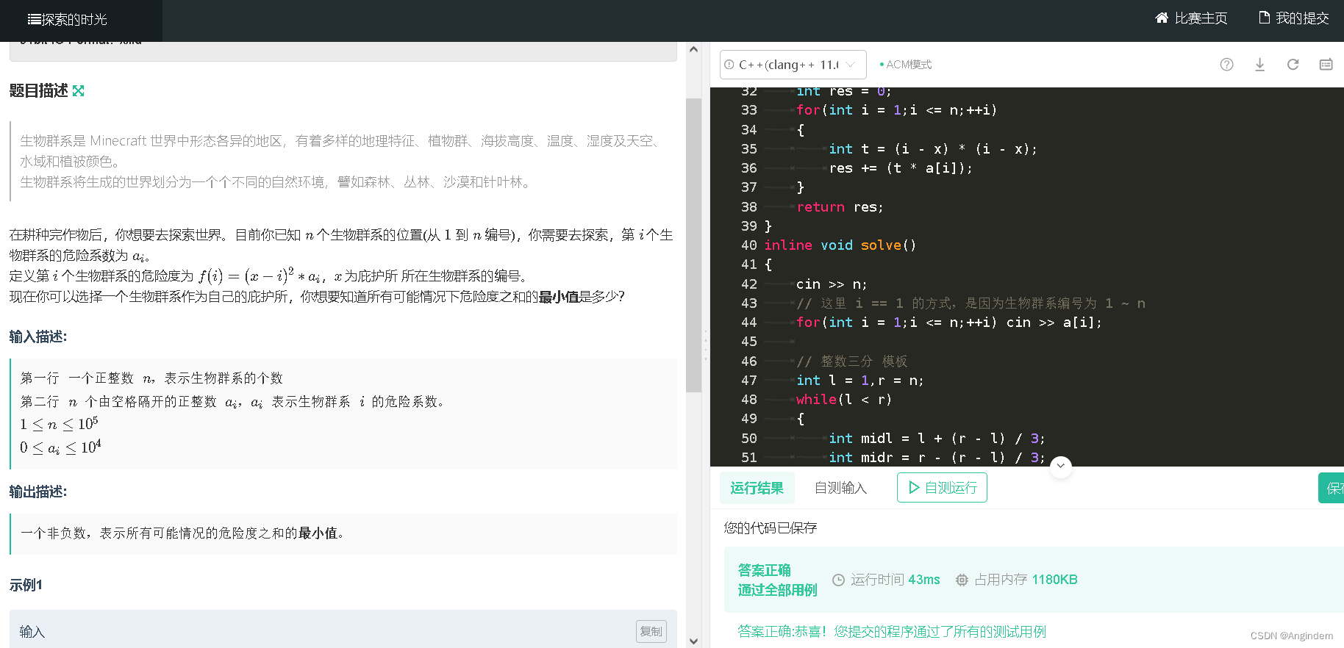Click code line 36 res += statement
Screen dimensions: 1344x648
coord(900,168)
